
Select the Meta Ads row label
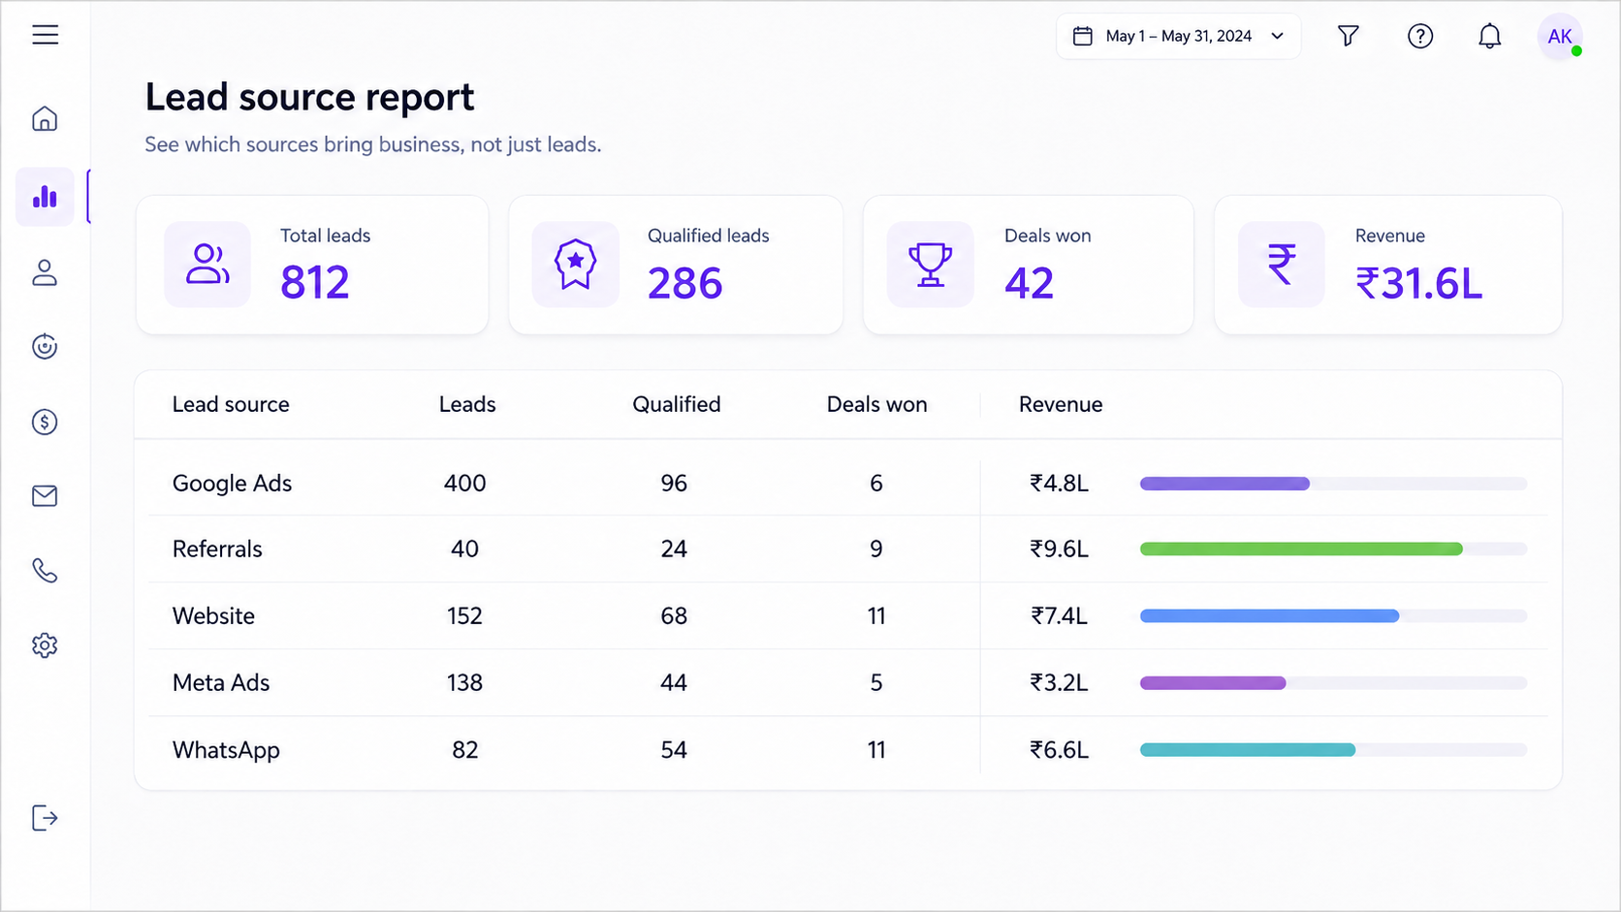coord(221,683)
